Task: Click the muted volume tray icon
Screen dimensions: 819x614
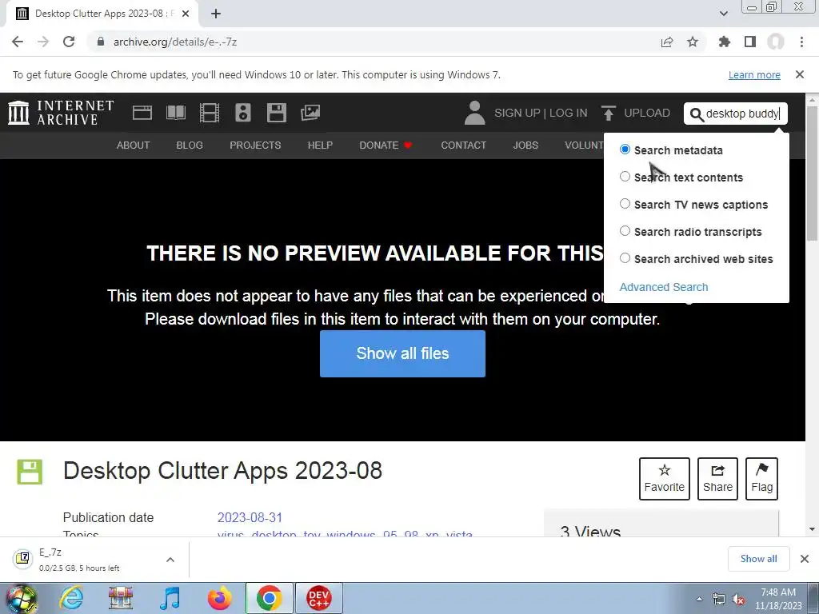Action: click(x=738, y=599)
